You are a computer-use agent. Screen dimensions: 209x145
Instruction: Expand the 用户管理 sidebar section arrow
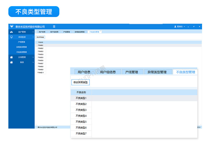click(33, 32)
